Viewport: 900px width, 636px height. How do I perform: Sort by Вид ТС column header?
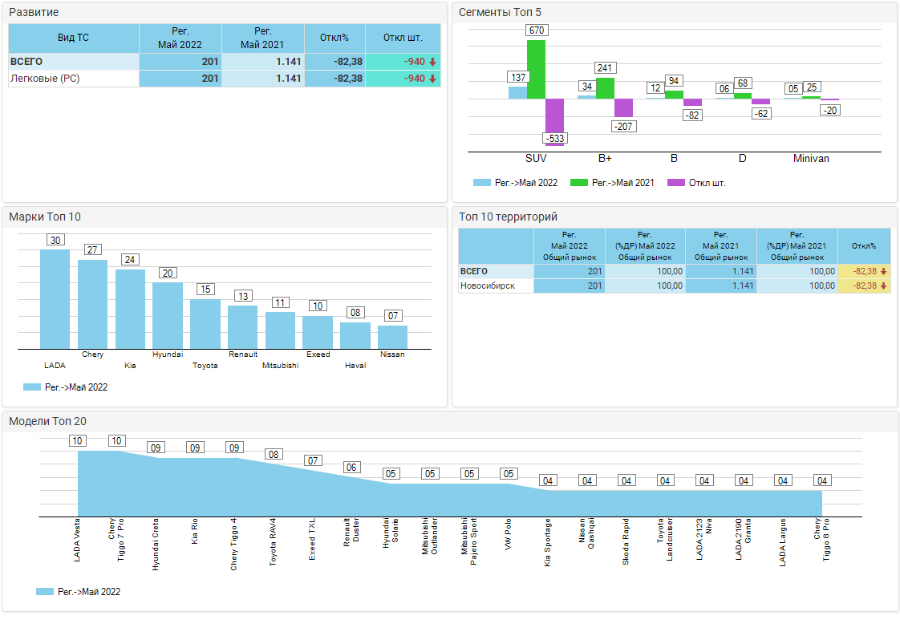pos(73,38)
